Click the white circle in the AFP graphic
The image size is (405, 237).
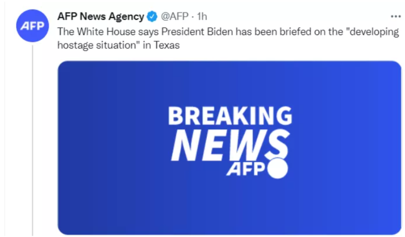tap(278, 168)
